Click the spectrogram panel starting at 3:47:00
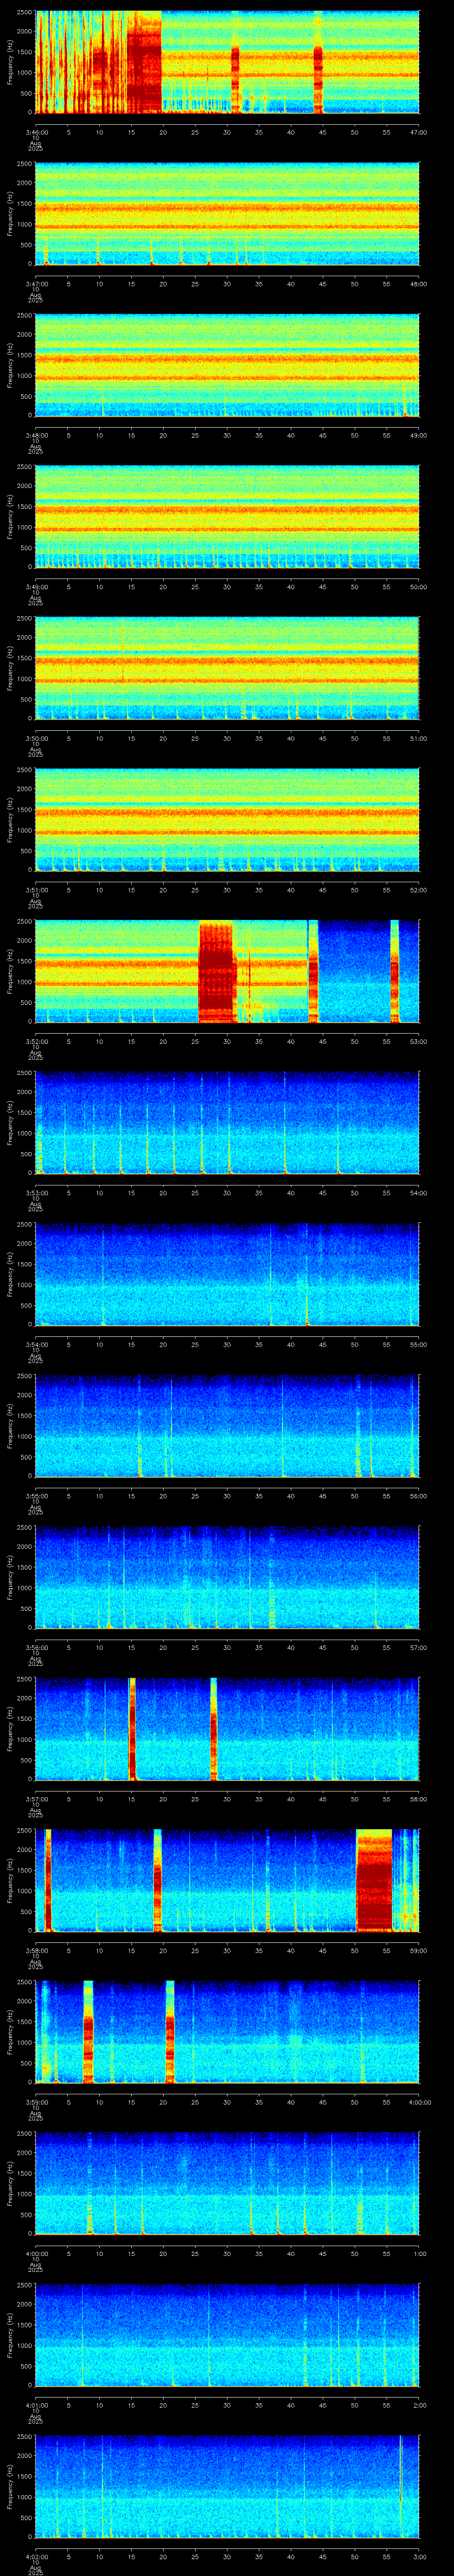454x2576 pixels. pos(227,213)
